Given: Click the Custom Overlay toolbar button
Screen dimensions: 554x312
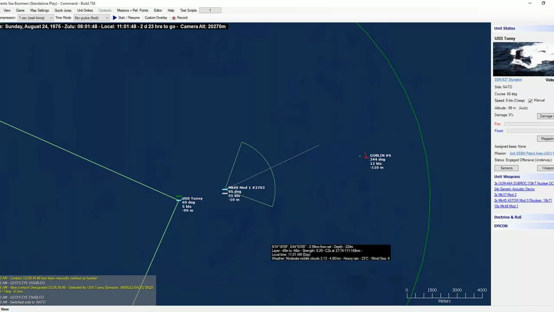Looking at the screenshot, I should (156, 18).
